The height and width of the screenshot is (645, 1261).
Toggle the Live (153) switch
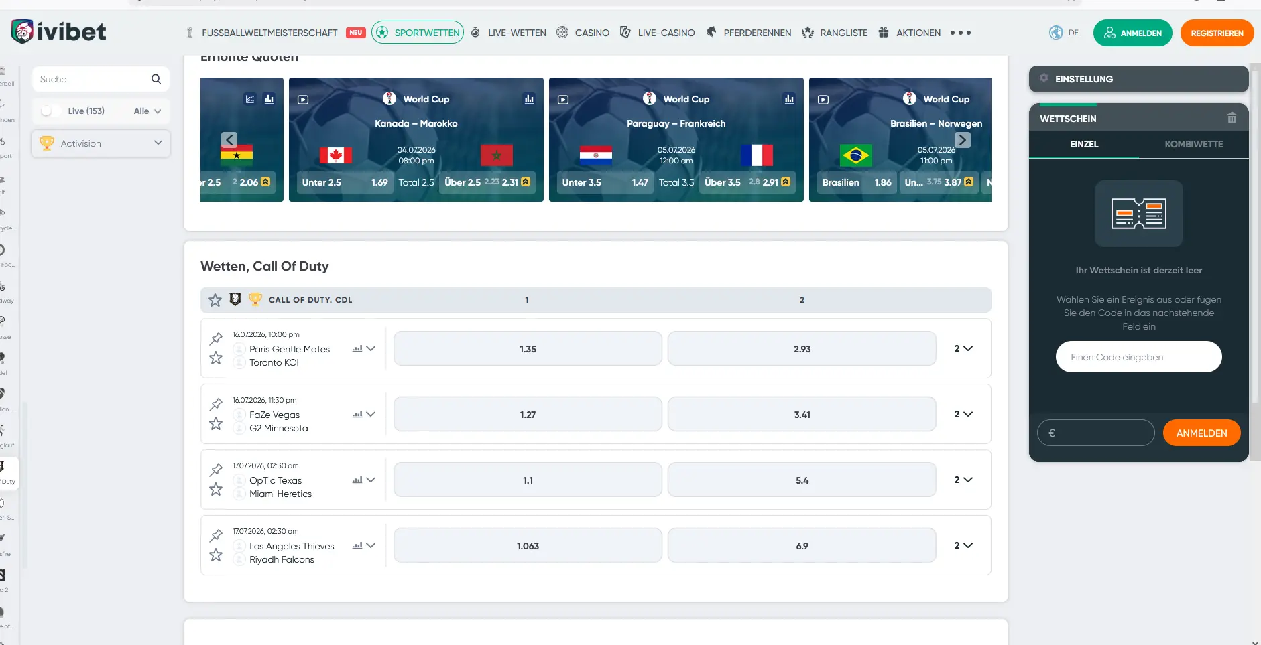[50, 111]
